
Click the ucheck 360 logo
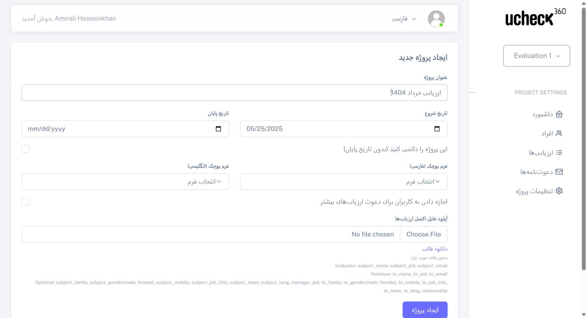click(536, 18)
